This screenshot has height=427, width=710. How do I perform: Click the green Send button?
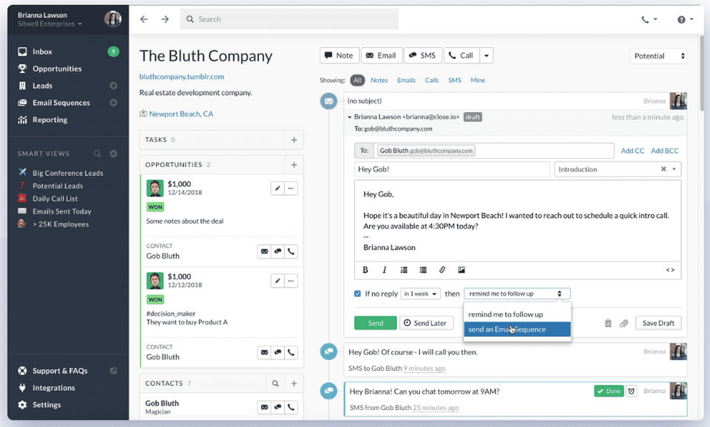[x=376, y=323]
